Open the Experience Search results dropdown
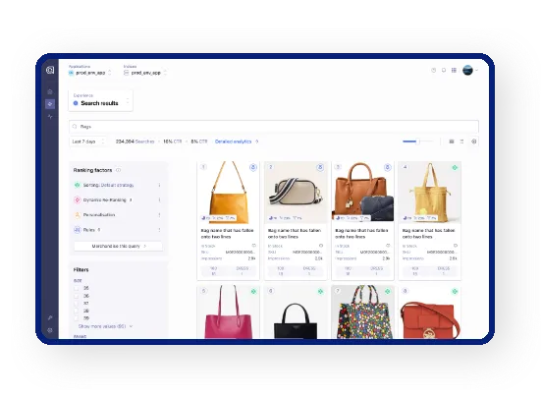Viewport: 541px width, 398px height. click(100, 100)
